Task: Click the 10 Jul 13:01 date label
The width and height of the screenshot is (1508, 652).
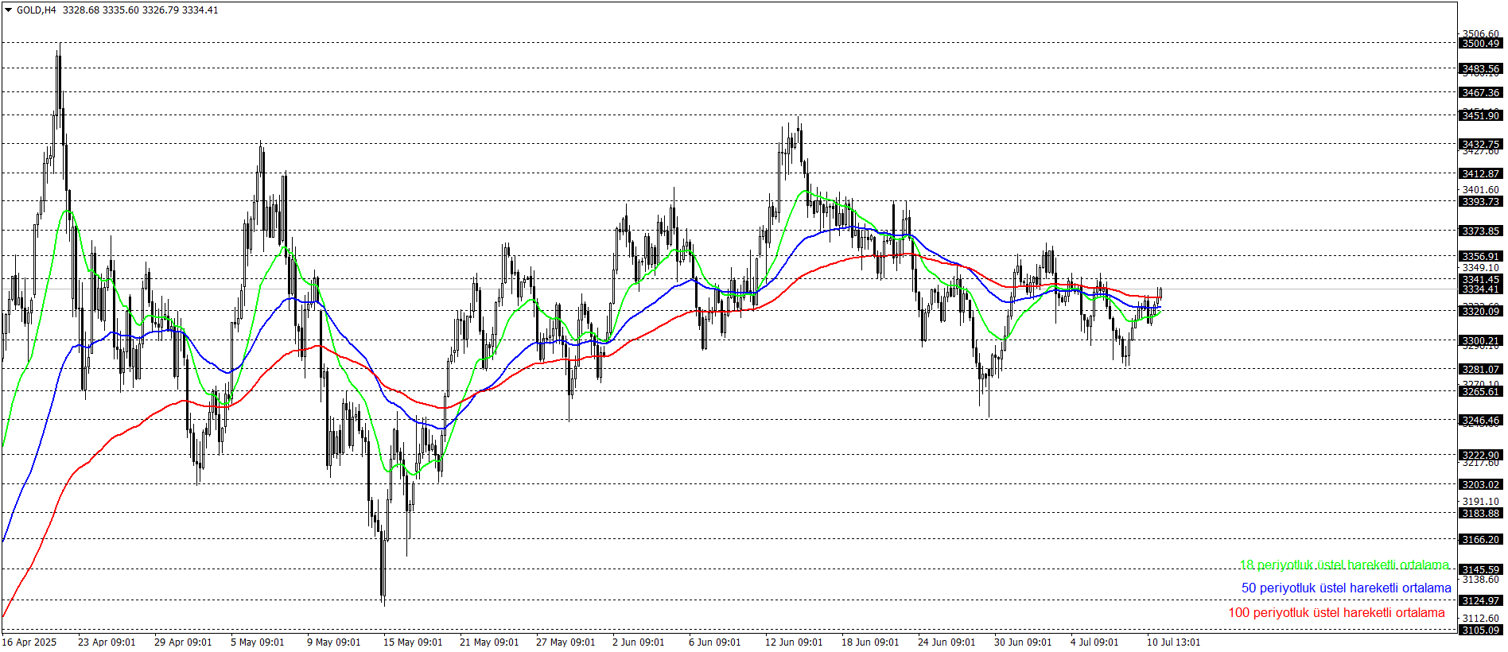Action: tap(1174, 642)
